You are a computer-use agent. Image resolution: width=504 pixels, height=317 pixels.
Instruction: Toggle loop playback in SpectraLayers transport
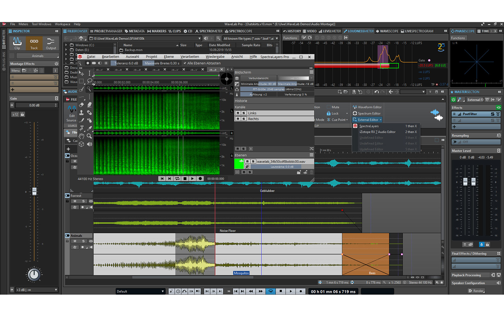click(x=177, y=178)
